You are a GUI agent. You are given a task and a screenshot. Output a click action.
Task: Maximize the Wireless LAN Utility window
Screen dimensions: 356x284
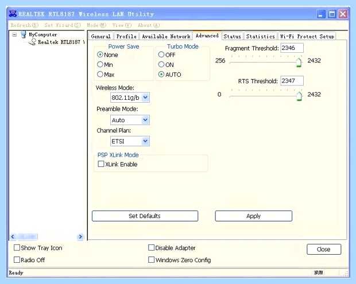pyautogui.click(x=332, y=14)
